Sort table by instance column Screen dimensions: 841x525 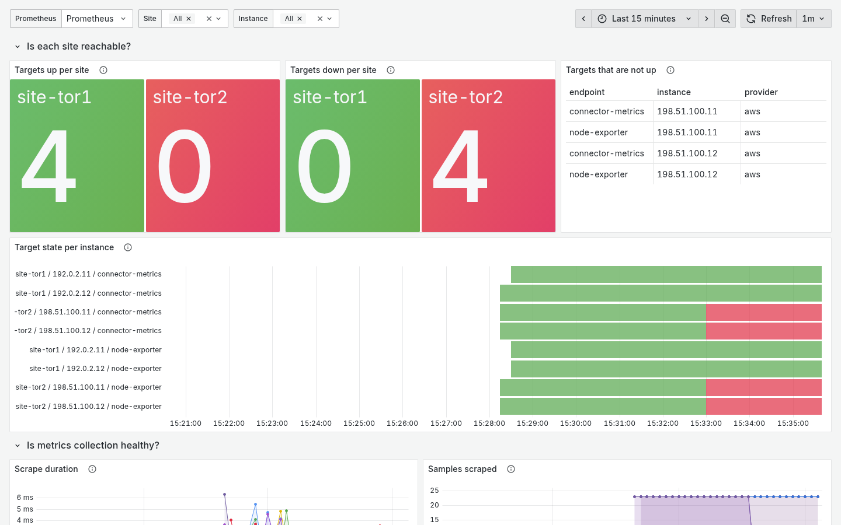(x=674, y=92)
